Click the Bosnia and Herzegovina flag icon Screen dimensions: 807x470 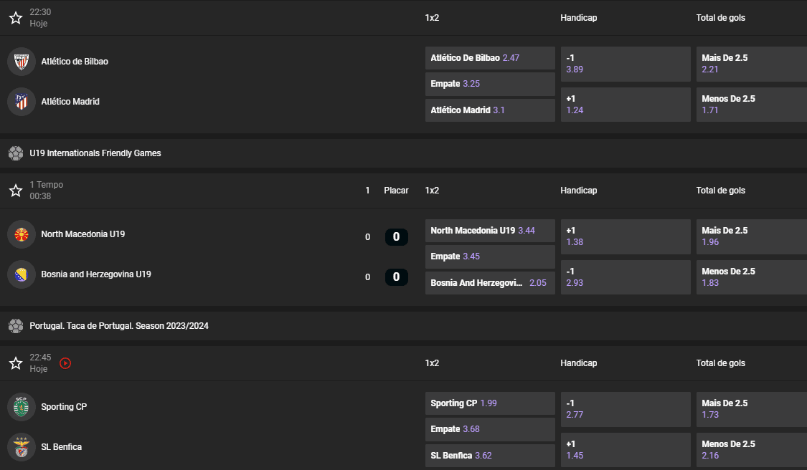click(22, 274)
